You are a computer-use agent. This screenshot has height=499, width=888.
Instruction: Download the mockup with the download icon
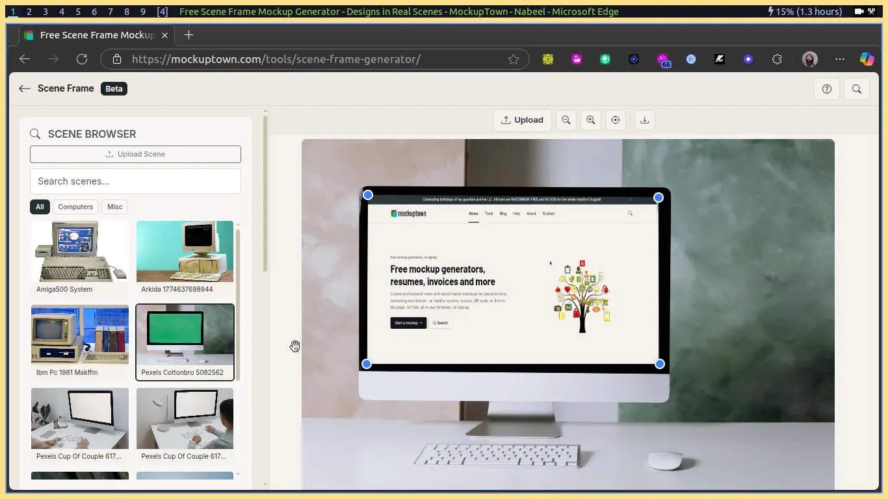[x=644, y=120]
